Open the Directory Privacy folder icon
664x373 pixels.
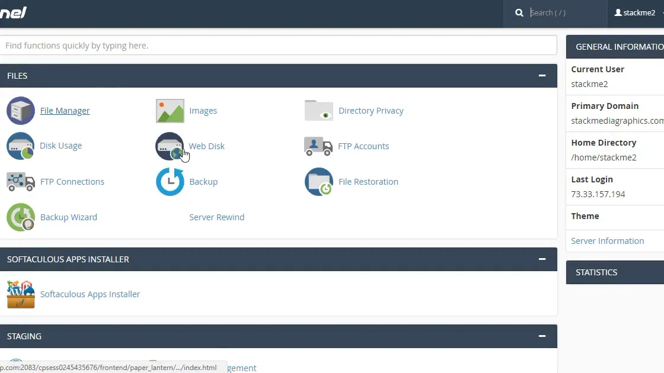point(318,111)
